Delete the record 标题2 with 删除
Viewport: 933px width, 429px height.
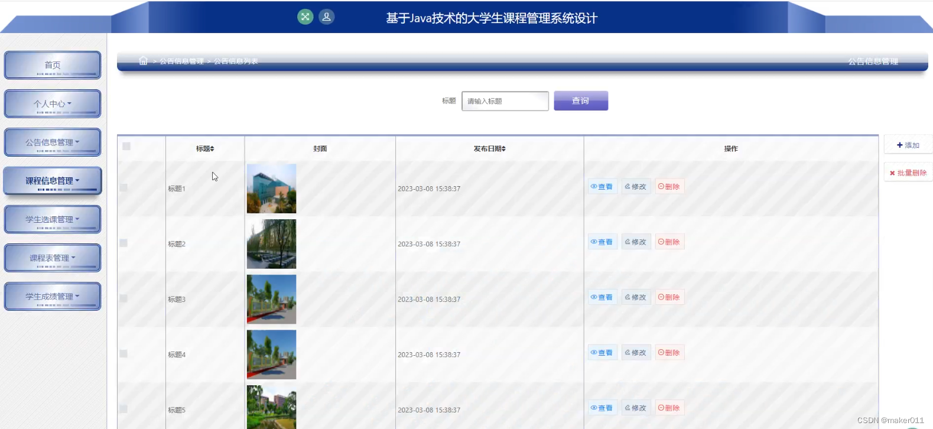[x=669, y=242]
